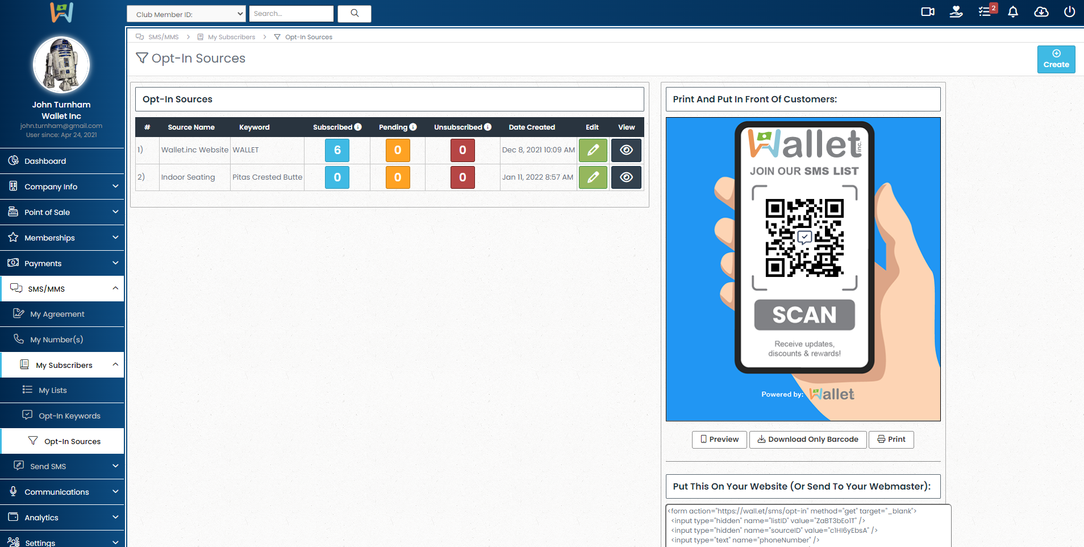The width and height of the screenshot is (1084, 547).
Task: Collapse SMS/MMS menu
Action: tap(62, 289)
